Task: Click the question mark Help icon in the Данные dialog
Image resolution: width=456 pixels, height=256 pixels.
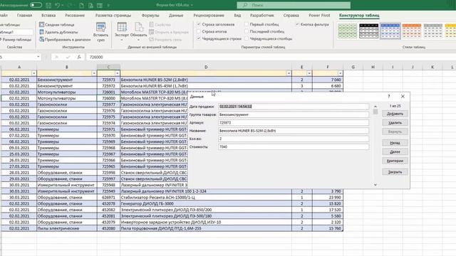Action: (x=389, y=97)
